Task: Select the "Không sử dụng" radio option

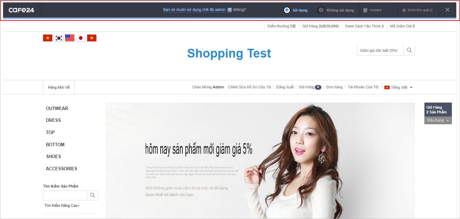Action: pos(321,10)
